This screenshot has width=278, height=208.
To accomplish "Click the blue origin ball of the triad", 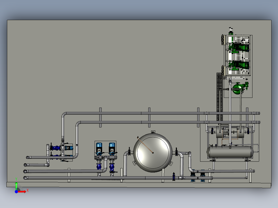I will (16, 192).
